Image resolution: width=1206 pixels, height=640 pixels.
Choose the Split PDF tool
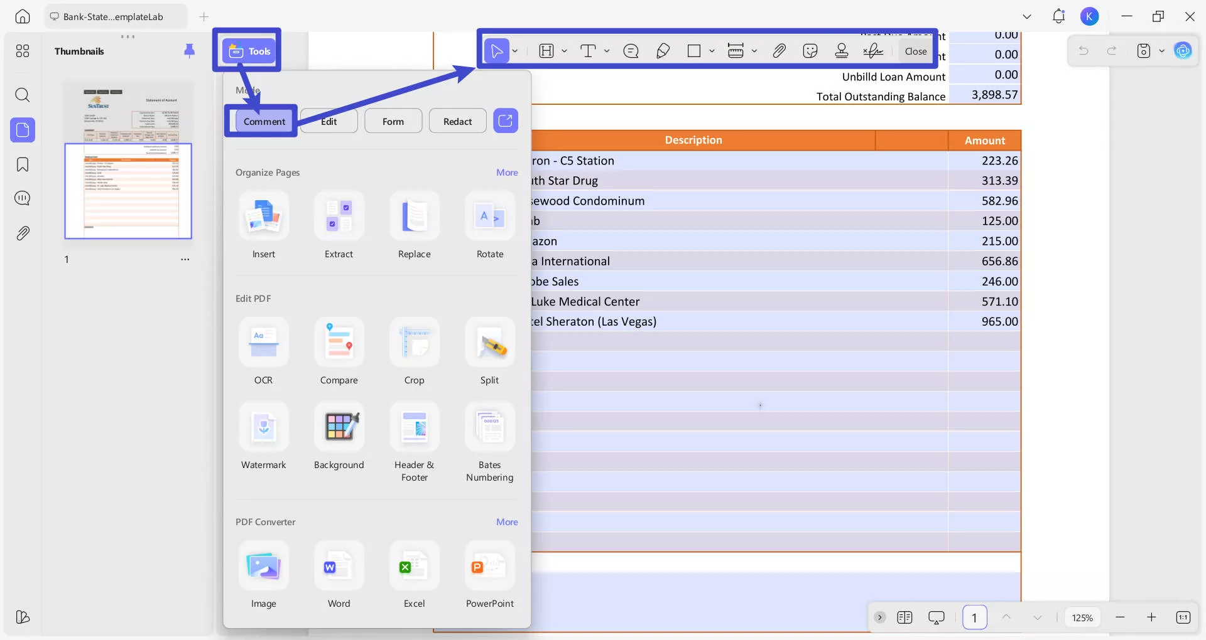coord(489,343)
